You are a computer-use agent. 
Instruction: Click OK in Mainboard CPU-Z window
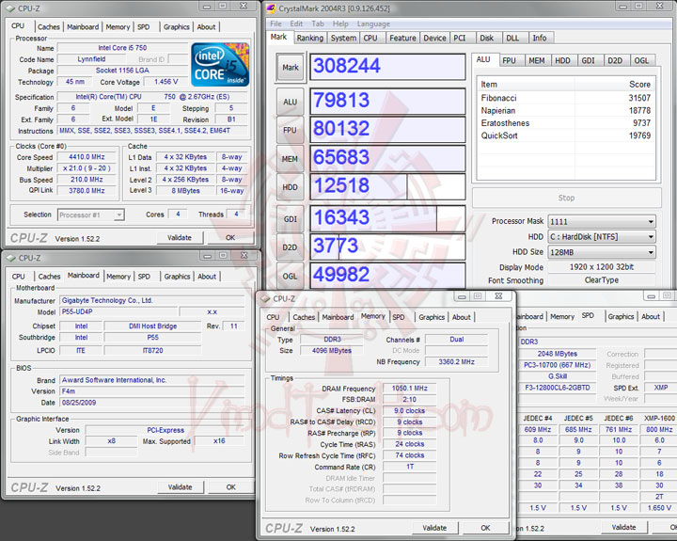click(x=231, y=487)
